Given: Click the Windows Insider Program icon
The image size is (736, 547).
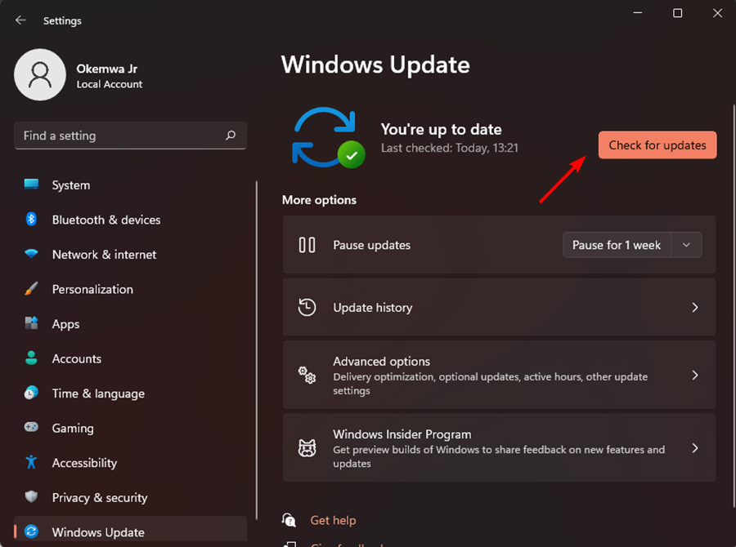Looking at the screenshot, I should [x=307, y=447].
